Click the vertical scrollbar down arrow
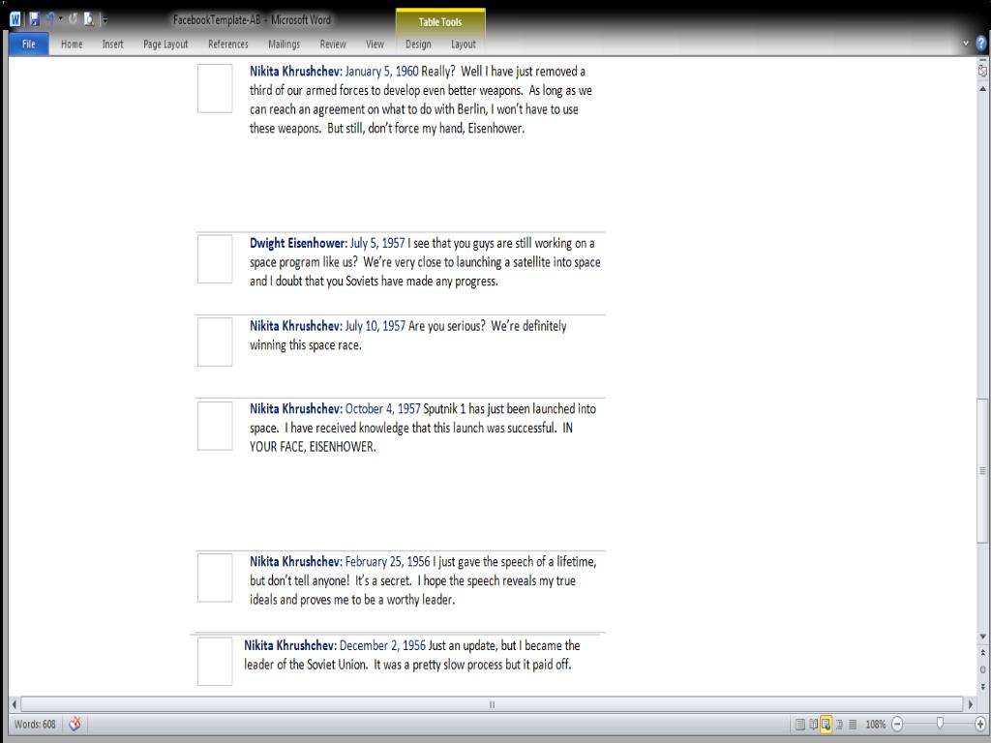The width and height of the screenshot is (991, 743). (982, 637)
